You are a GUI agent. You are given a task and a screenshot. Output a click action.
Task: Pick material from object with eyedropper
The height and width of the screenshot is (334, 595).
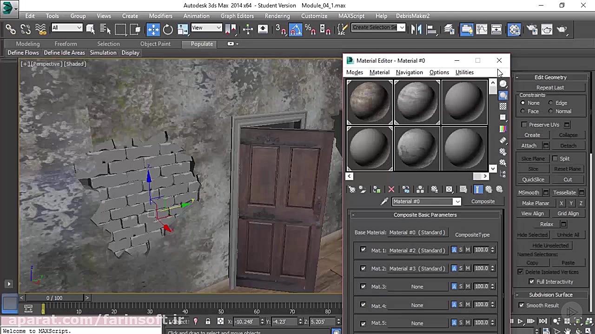click(x=384, y=201)
